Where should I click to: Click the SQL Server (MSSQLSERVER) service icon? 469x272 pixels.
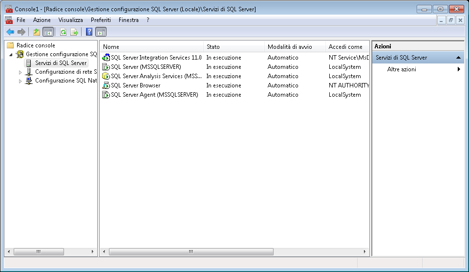(106, 66)
